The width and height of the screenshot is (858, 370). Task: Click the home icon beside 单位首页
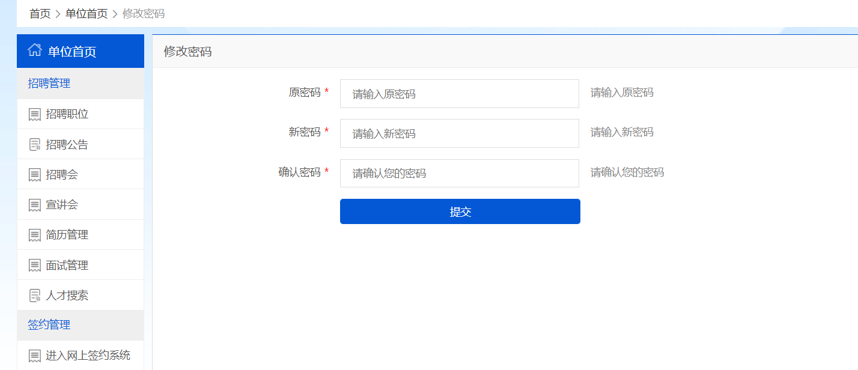[35, 50]
